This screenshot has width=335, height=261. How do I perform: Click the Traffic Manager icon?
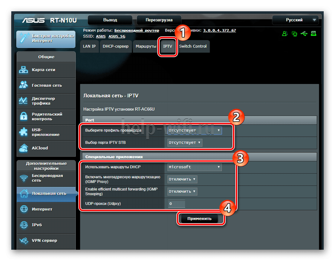click(x=24, y=101)
